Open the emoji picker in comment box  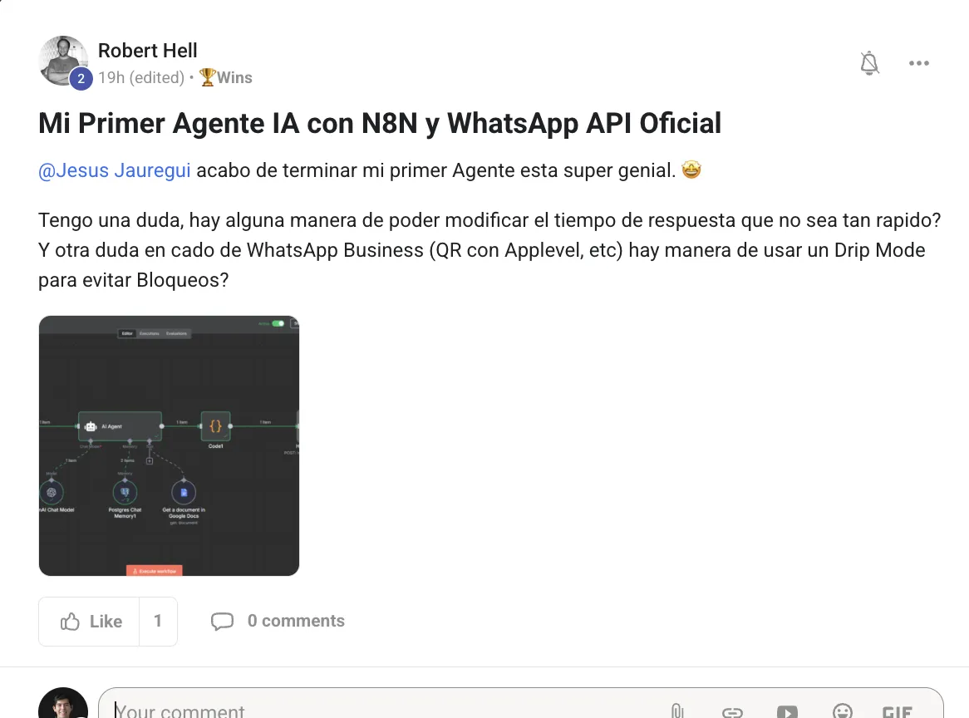click(x=843, y=712)
